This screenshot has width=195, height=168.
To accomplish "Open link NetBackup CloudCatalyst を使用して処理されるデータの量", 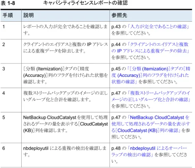I will pos(151,124).
